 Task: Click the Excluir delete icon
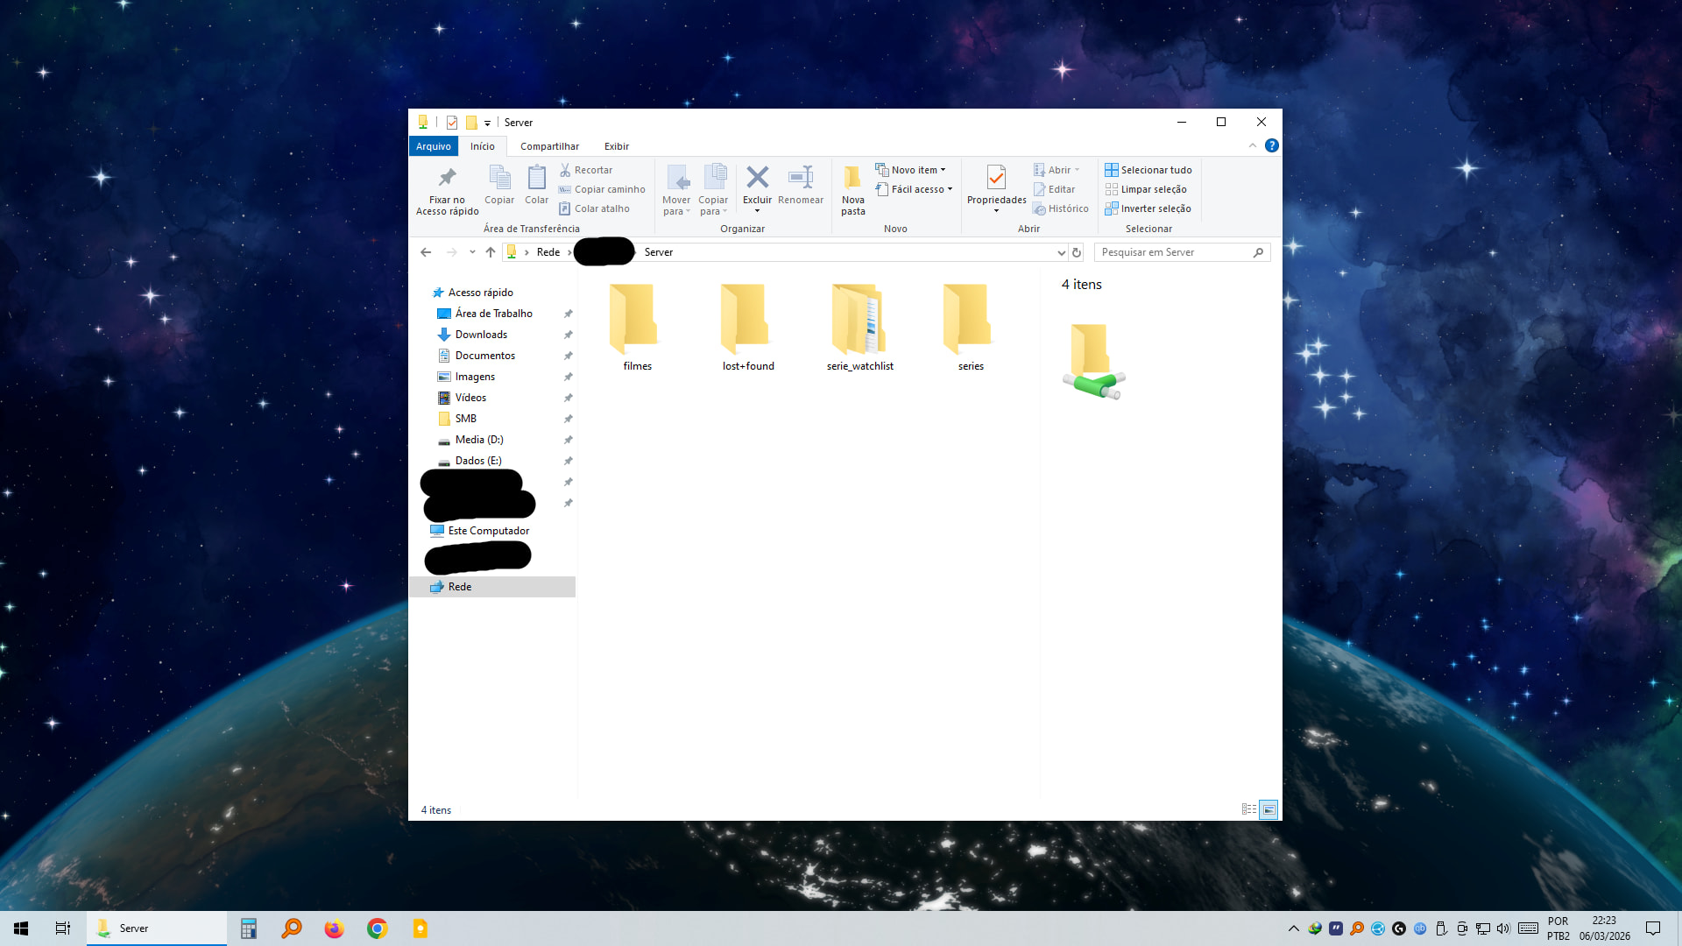pos(757,179)
